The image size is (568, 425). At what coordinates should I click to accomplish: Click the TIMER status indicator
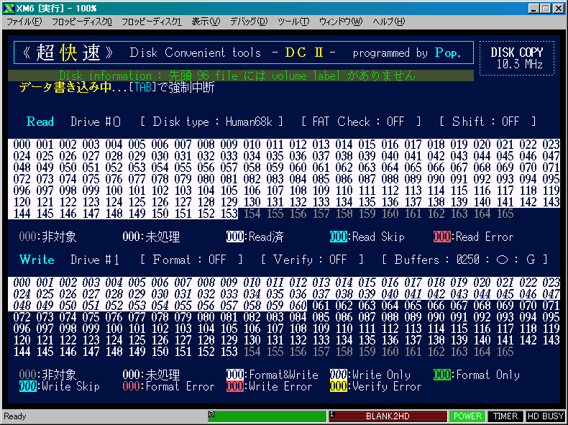[505, 416]
